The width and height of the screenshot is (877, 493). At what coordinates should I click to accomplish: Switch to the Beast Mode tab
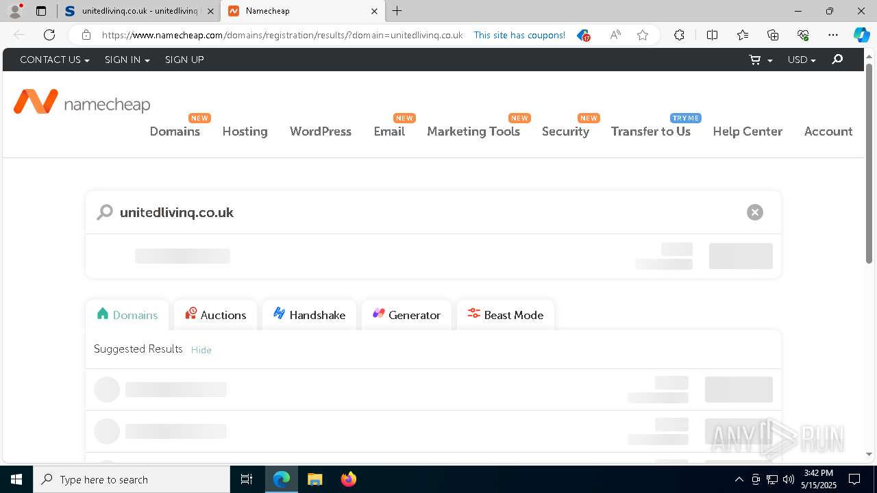pyautogui.click(x=506, y=315)
